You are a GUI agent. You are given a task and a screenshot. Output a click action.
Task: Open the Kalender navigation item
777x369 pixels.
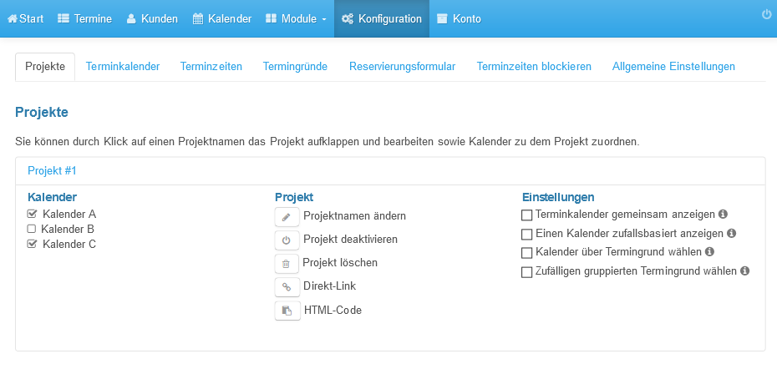222,19
